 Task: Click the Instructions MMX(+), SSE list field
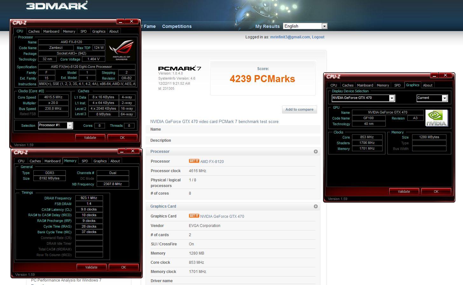click(x=87, y=84)
